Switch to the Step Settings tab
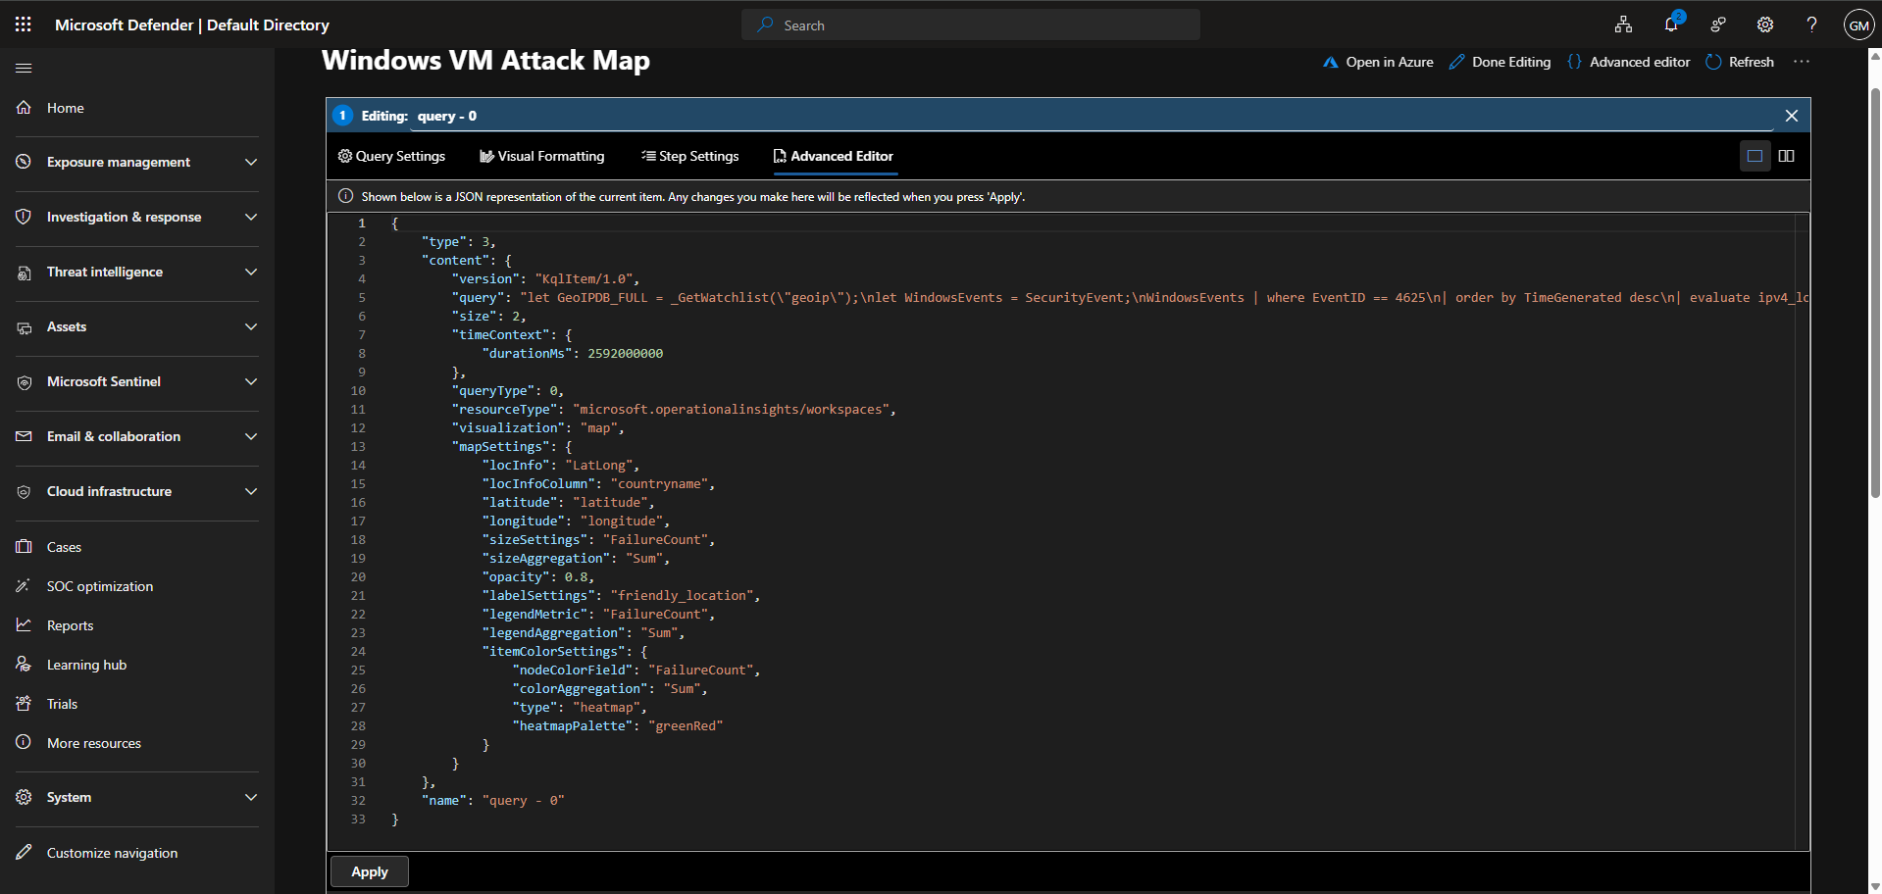The height and width of the screenshot is (894, 1882). [x=689, y=156]
